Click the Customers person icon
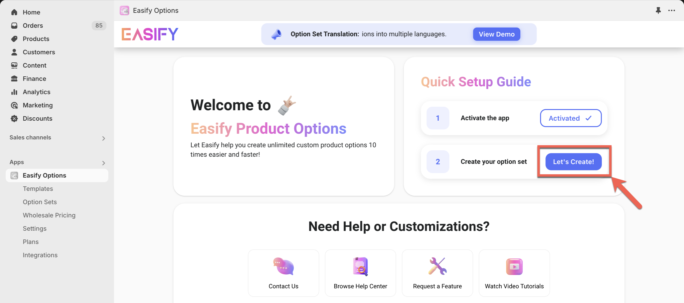Screen dimensions: 684x303 coord(14,52)
